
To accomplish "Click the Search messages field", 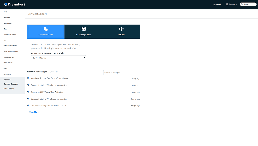I will (x=122, y=73).
